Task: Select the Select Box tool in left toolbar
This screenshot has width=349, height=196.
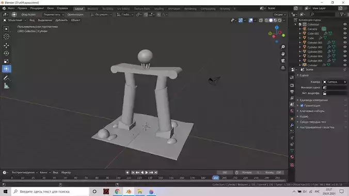Action: [6, 29]
